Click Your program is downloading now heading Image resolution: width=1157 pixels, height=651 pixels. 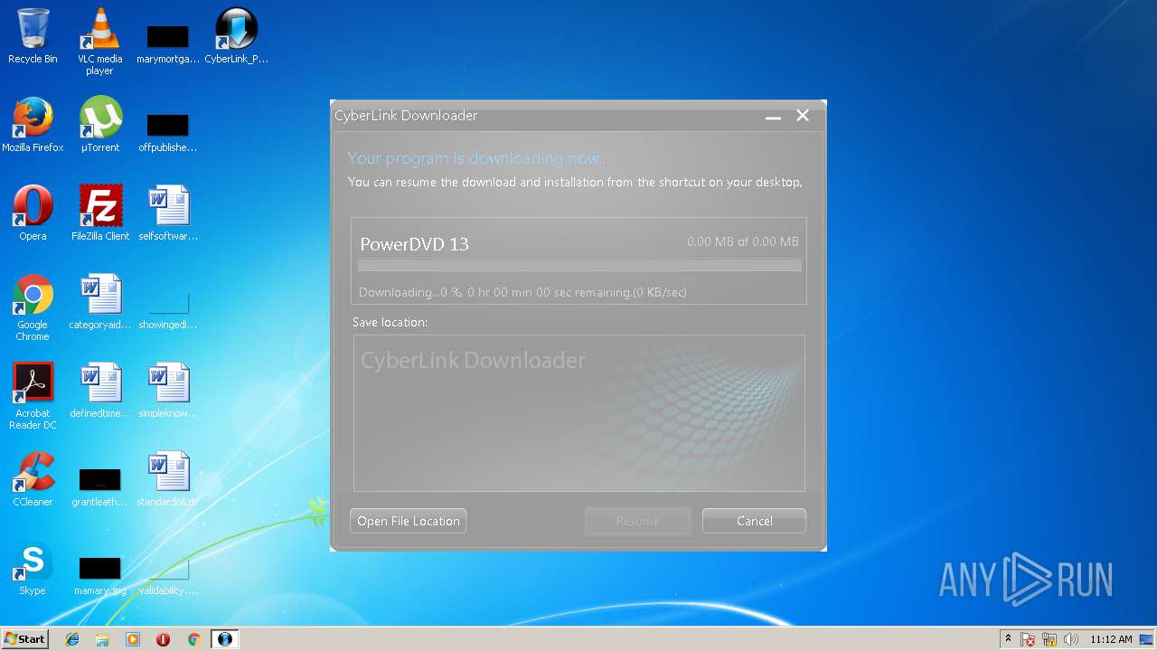(x=479, y=158)
